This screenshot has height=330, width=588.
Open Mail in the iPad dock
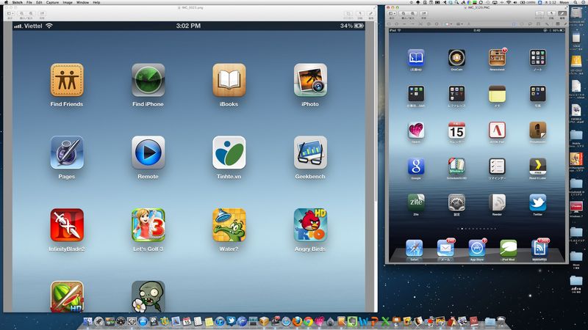click(x=445, y=249)
